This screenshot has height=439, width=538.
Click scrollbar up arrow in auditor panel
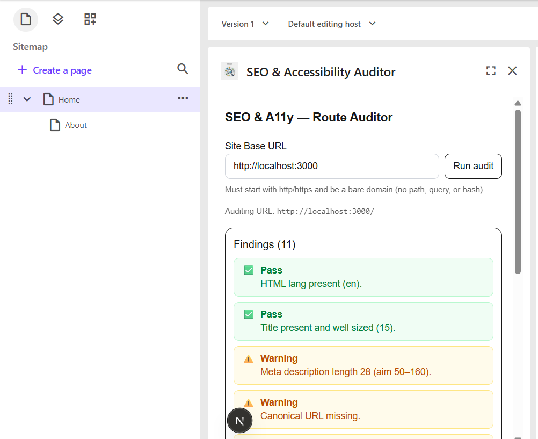[518, 103]
